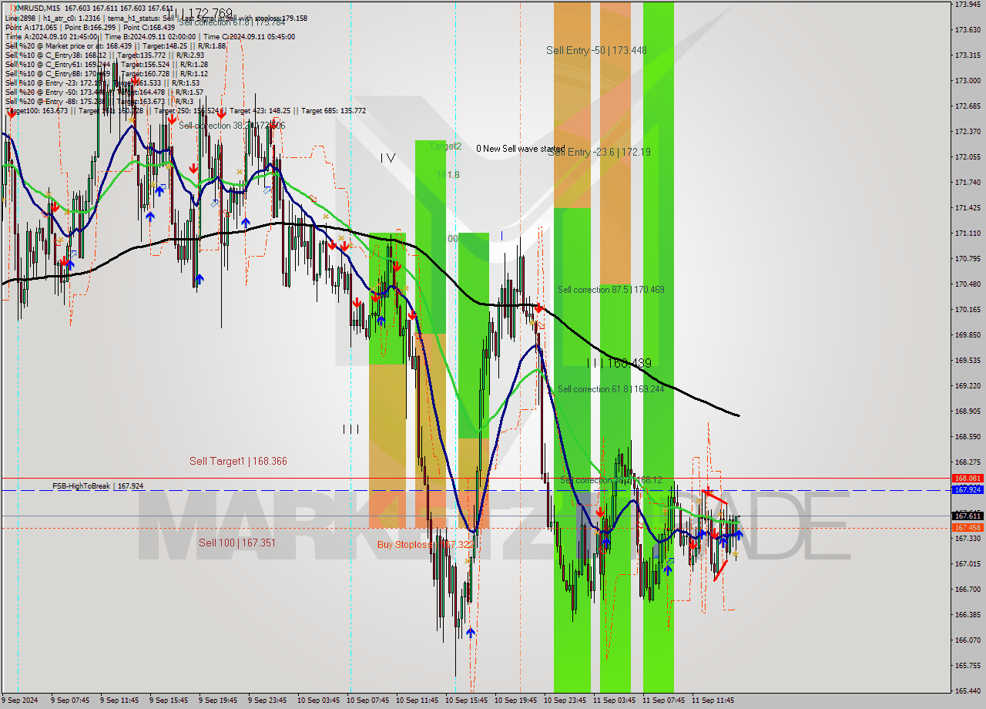The height and width of the screenshot is (709, 986).
Task: Select the 'Sell Entry -23.6 | 172.19' label
Action: (599, 152)
